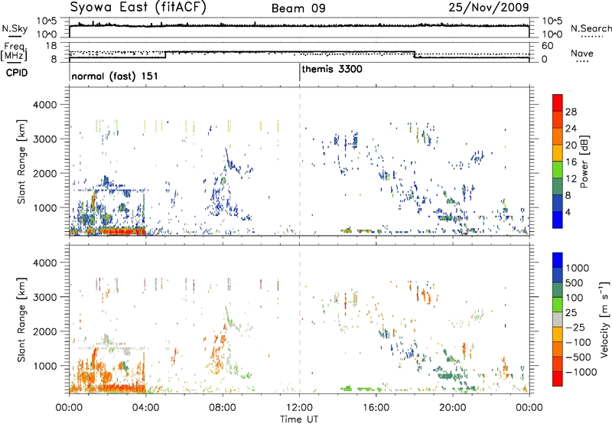Click the date '25/Nov/2009'

tap(489, 7)
